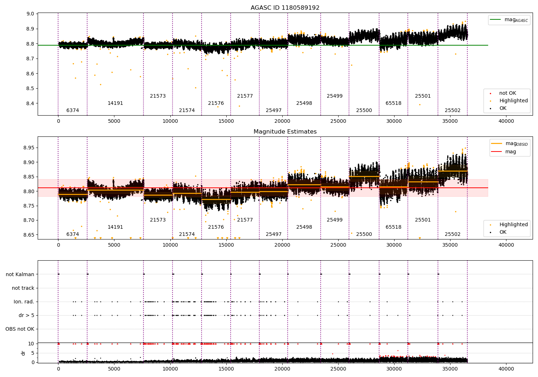Viewport: 538px width, 377px height.
Task: Click OBSID label 6374 in the middle plot
Action: 73,234
